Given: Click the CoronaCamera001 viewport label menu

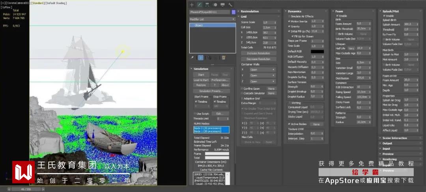Looking at the screenshot, I should pos(18,3).
